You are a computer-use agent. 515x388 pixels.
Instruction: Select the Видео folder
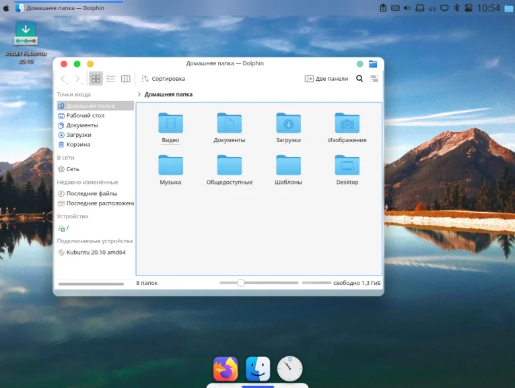pos(170,123)
